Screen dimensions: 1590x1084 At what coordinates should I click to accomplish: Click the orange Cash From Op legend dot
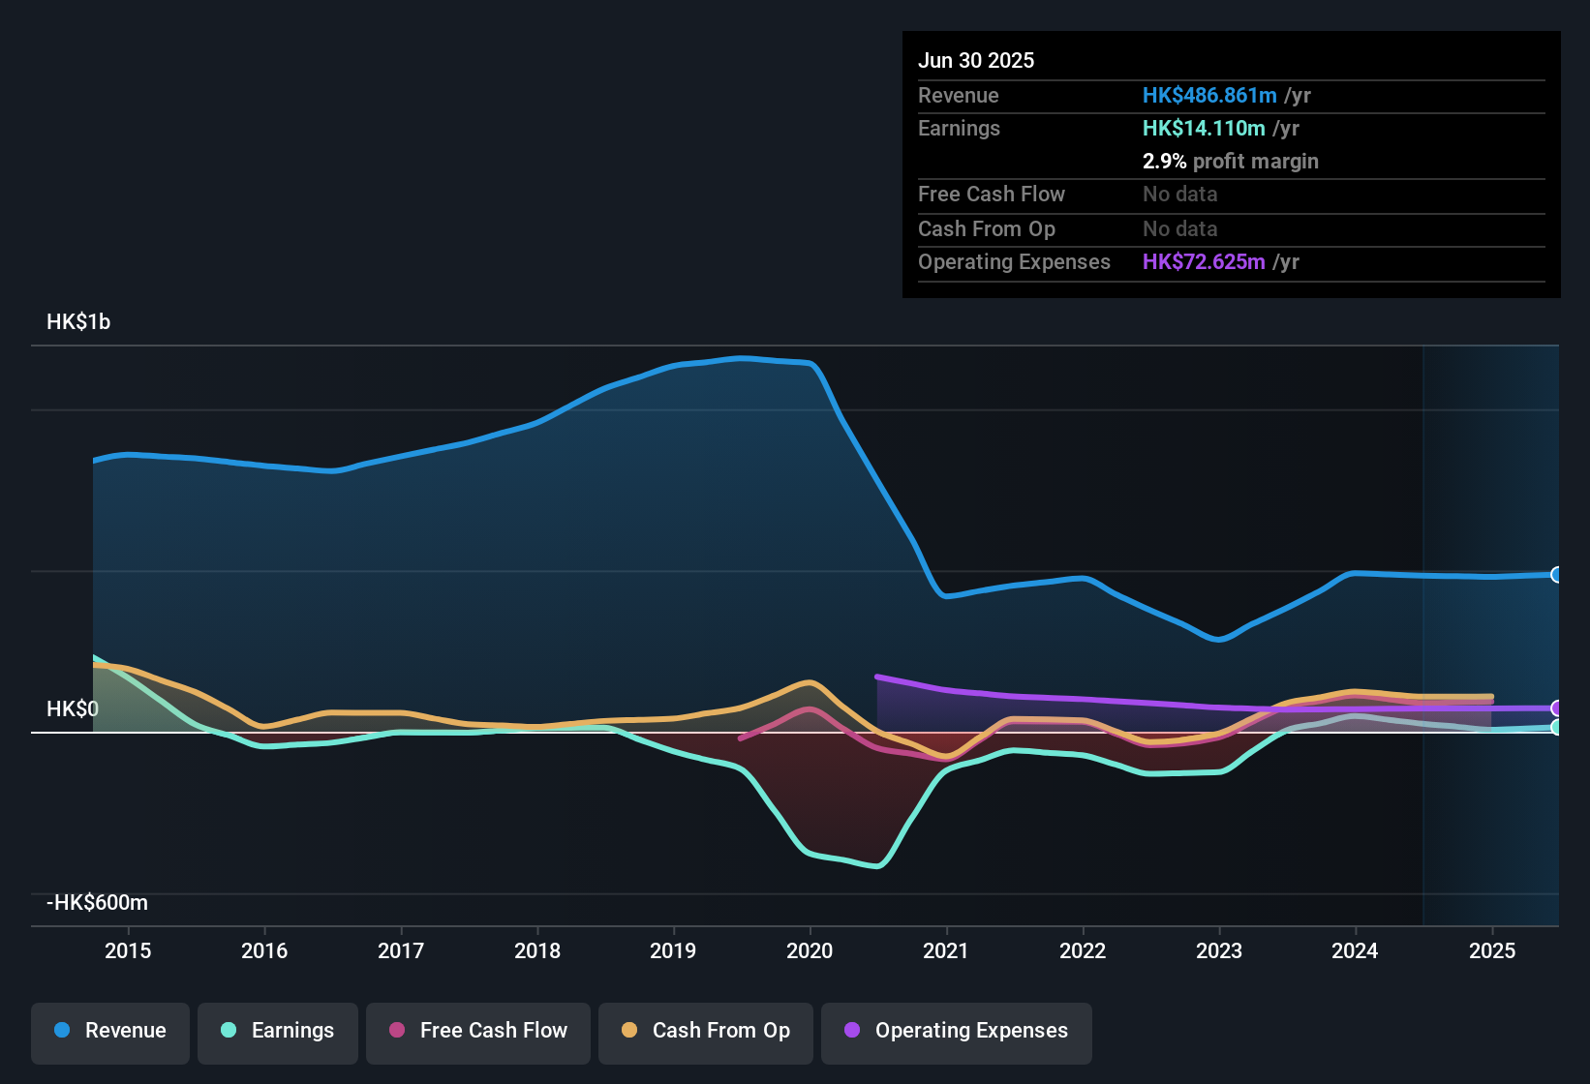coord(628,1031)
